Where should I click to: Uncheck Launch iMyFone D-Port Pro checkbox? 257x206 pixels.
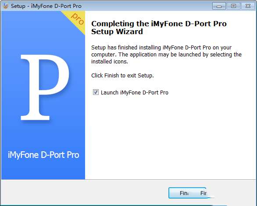pyautogui.click(x=96, y=92)
